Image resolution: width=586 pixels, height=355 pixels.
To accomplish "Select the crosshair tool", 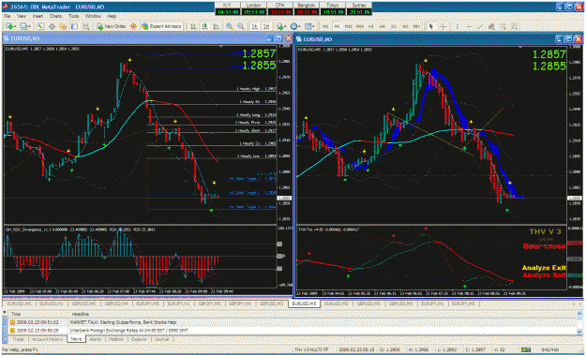I will coord(443,26).
